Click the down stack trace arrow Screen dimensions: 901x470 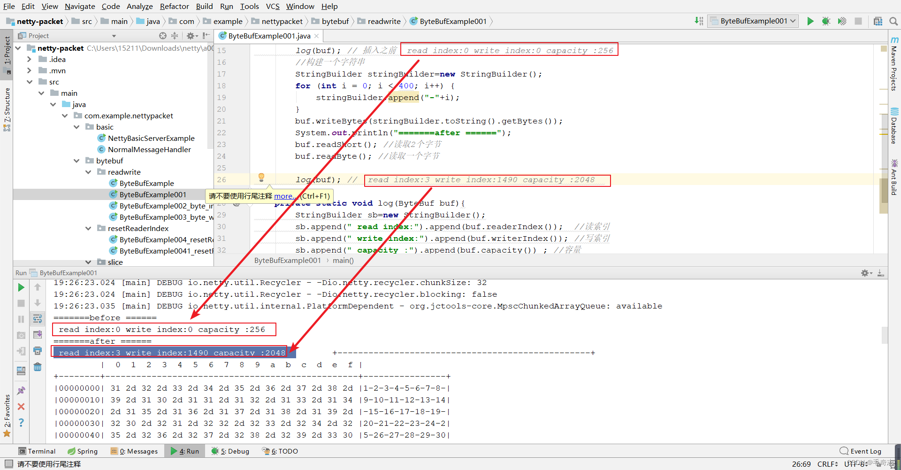38,303
